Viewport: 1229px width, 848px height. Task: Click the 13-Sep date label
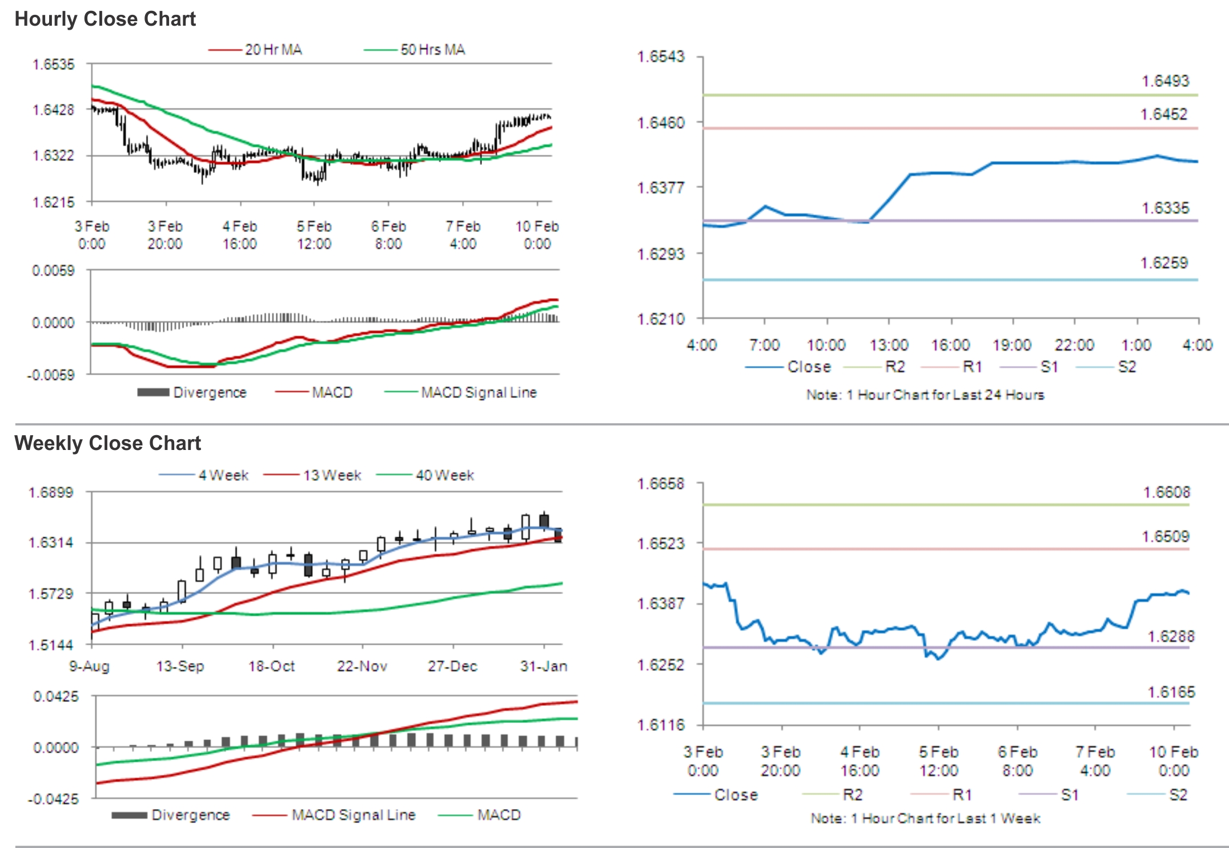click(x=180, y=666)
